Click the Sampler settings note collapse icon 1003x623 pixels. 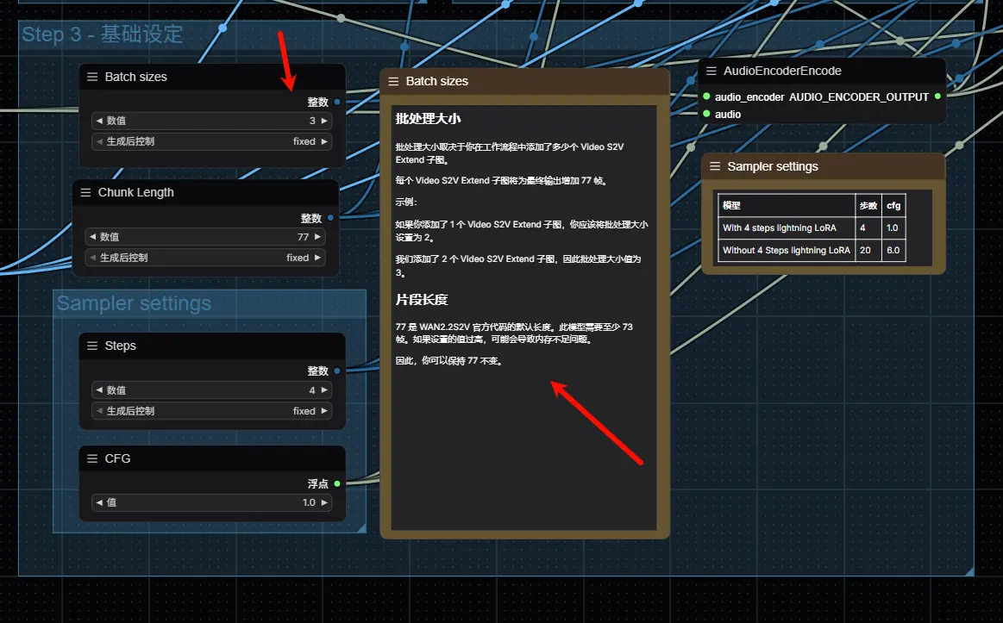[713, 166]
